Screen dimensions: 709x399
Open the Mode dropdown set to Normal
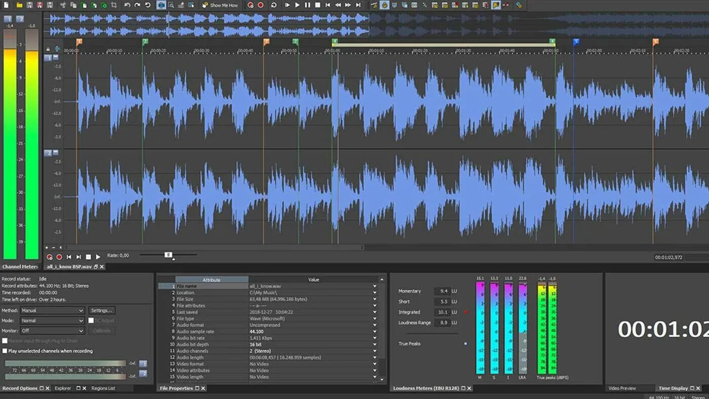pyautogui.click(x=52, y=321)
